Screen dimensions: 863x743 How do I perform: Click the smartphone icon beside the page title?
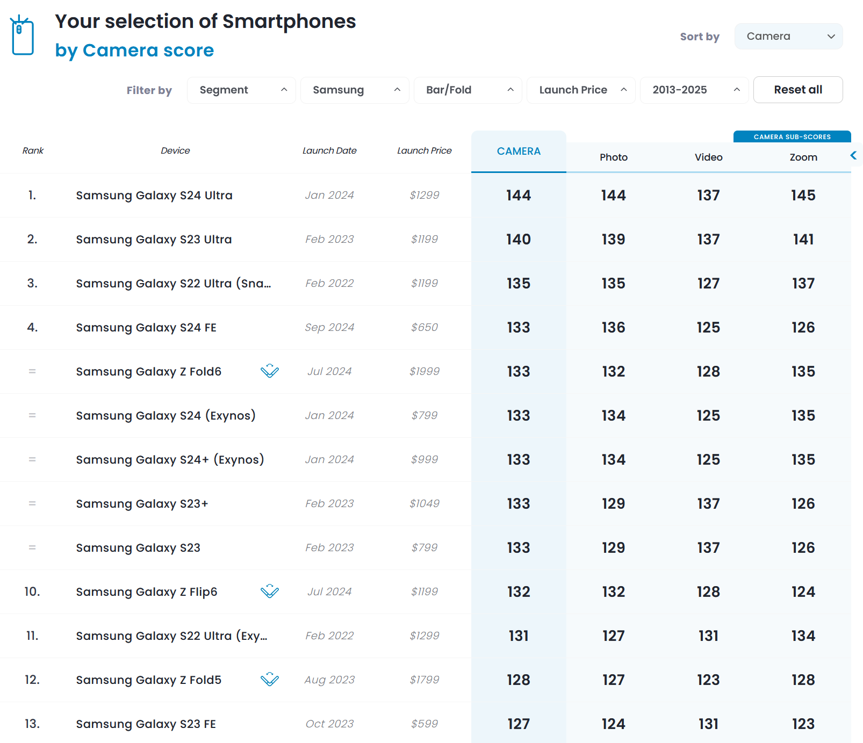tap(23, 35)
